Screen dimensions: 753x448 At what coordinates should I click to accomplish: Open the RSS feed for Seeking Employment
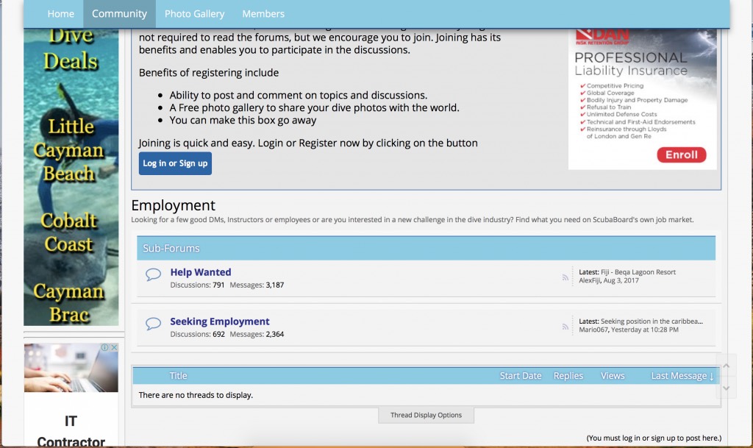pyautogui.click(x=565, y=327)
